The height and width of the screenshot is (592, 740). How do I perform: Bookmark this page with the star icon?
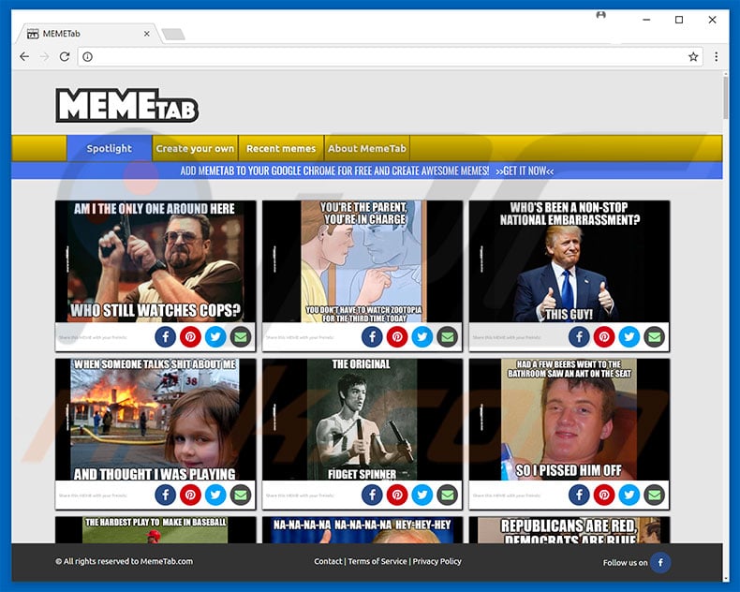pyautogui.click(x=693, y=57)
